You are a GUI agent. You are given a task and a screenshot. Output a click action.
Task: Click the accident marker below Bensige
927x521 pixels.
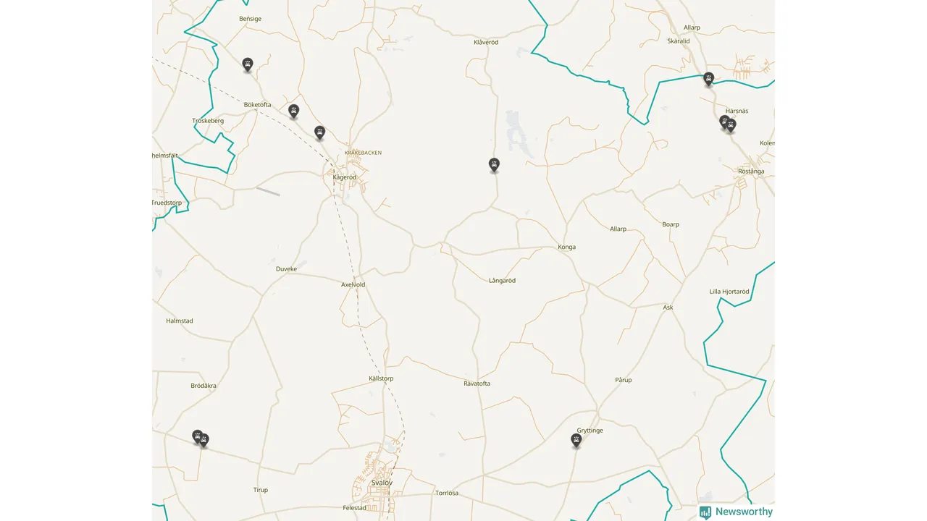248,64
